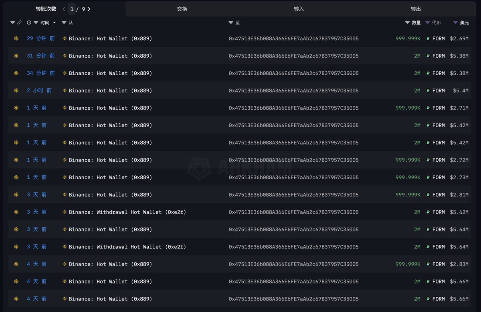Screen dimensions: 481x312
Task: Go to the previous page with the left chevron
Action: pos(64,9)
